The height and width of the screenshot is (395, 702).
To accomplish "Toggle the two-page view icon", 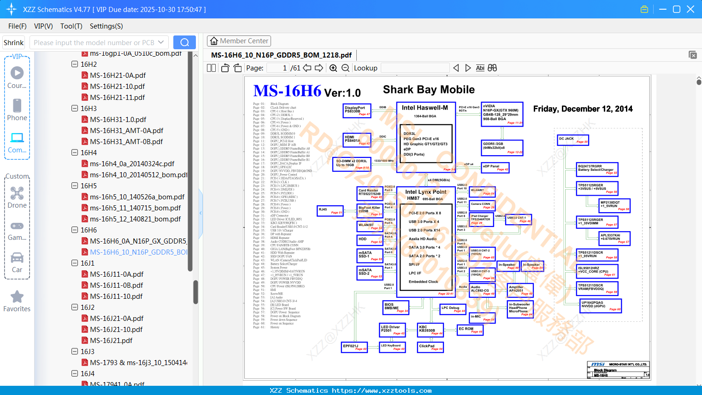I will tap(211, 68).
